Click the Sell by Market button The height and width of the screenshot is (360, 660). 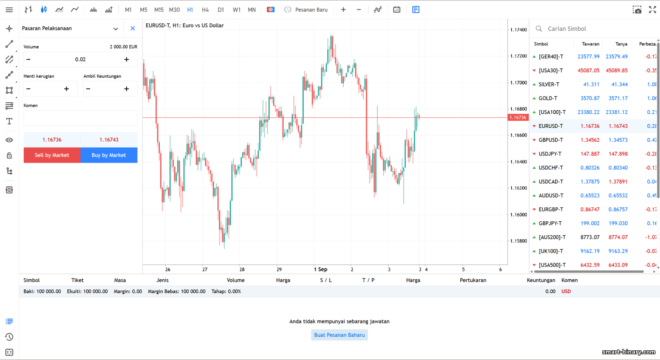tap(52, 155)
